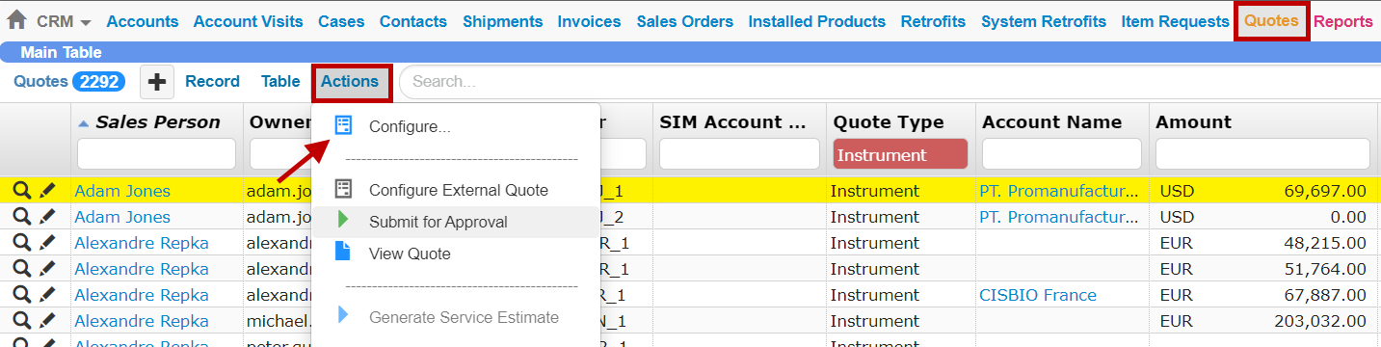Viewport: 1381px width, 347px height.
Task: Open PT. Promanufactur link in 69,697.00 row
Action: pyautogui.click(x=1059, y=191)
